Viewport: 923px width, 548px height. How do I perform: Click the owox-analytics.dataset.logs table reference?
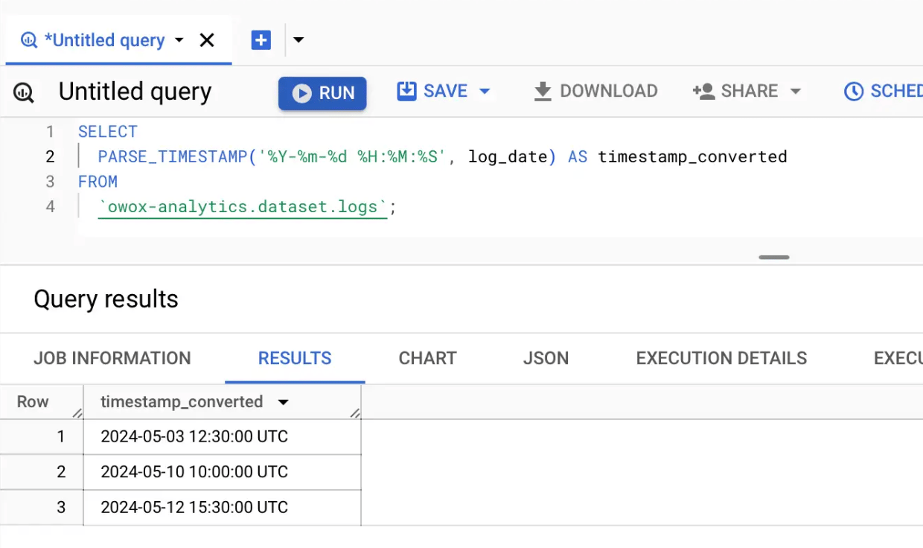(243, 207)
